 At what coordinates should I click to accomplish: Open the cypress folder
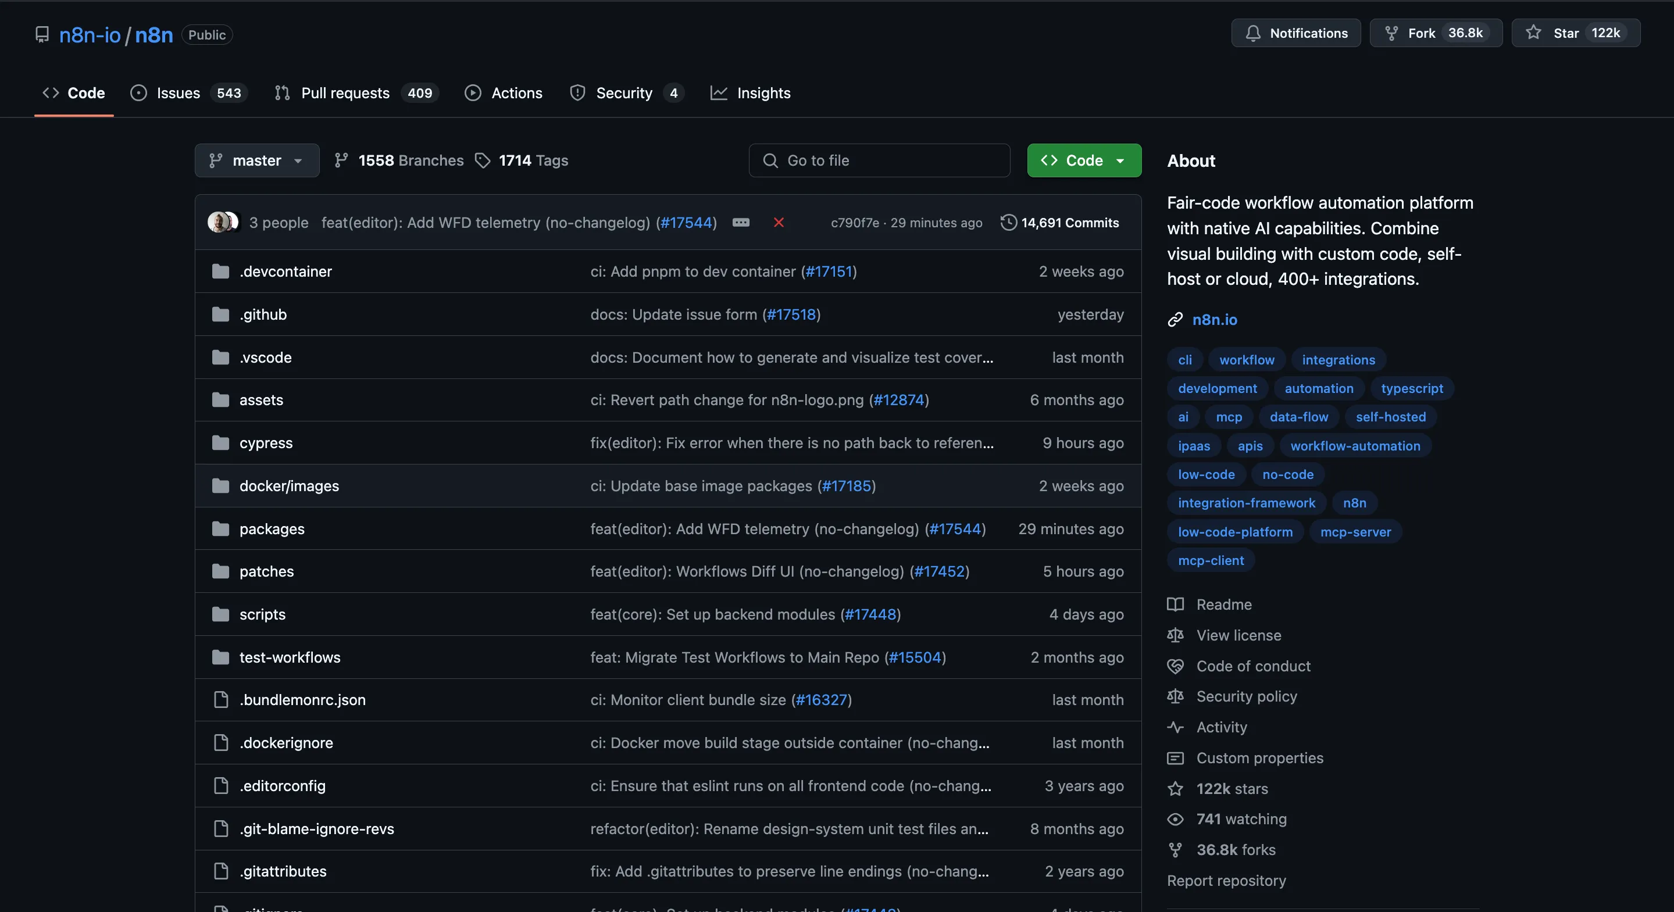pos(266,443)
